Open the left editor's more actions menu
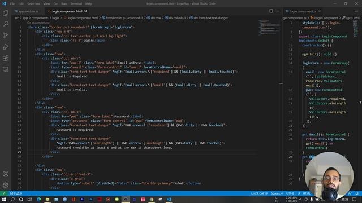362x203 pixels. coord(277,11)
